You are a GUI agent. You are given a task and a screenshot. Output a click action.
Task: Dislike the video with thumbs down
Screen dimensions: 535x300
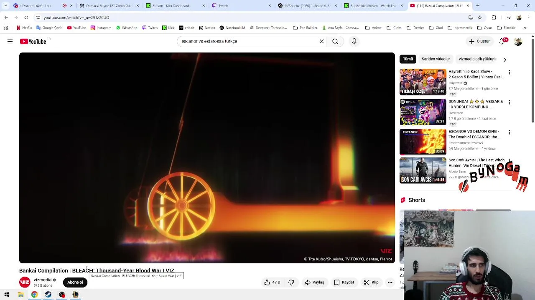[x=291, y=282]
